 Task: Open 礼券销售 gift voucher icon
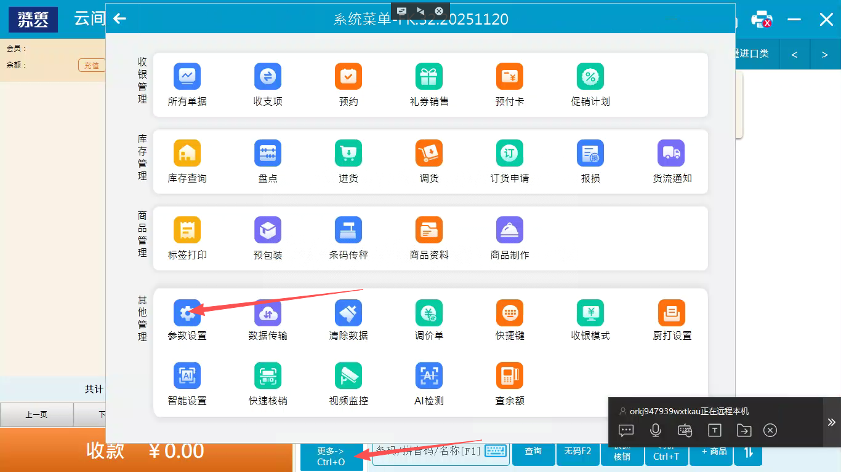[x=429, y=76]
